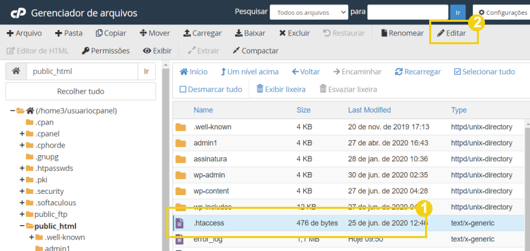Click the home icon beside path field
Screen dimensions: 530x251
[x=16, y=71]
